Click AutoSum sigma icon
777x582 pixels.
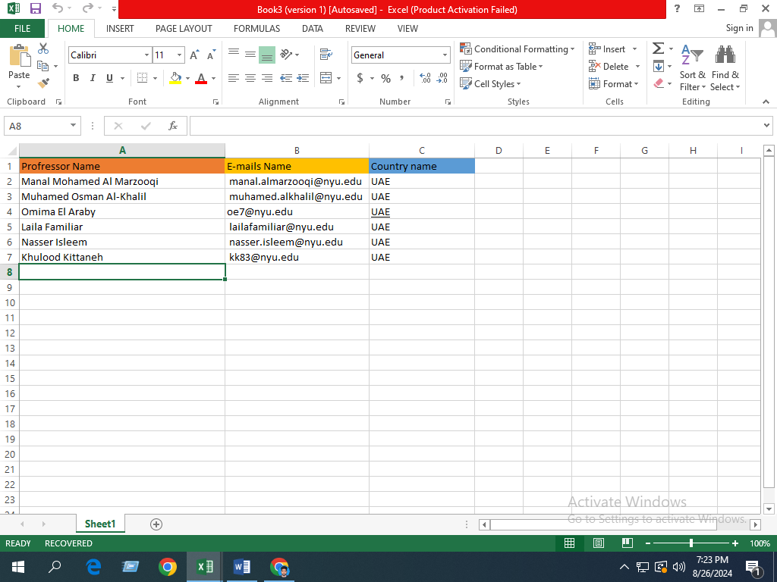(x=658, y=48)
